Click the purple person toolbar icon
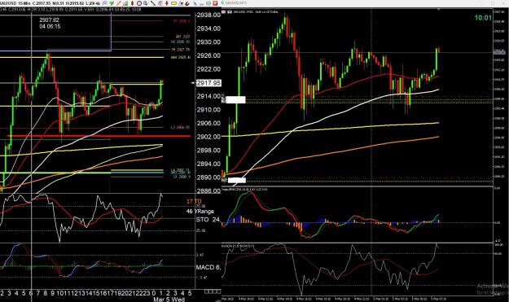This screenshot has height=302, width=509. [105, 3]
